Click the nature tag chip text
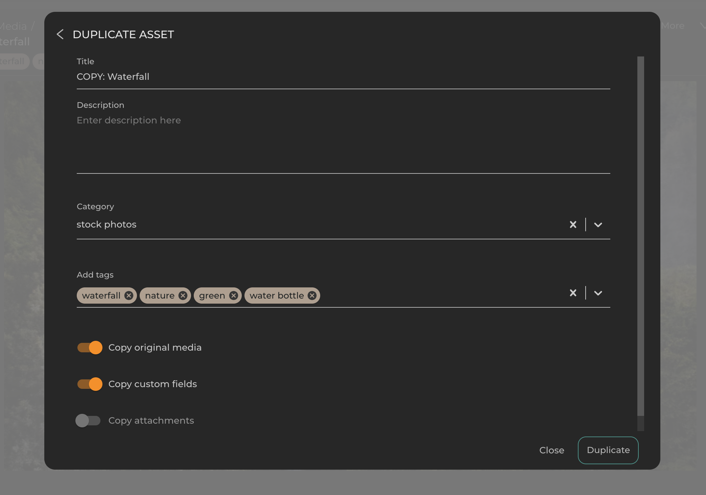The image size is (706, 495). coord(160,296)
